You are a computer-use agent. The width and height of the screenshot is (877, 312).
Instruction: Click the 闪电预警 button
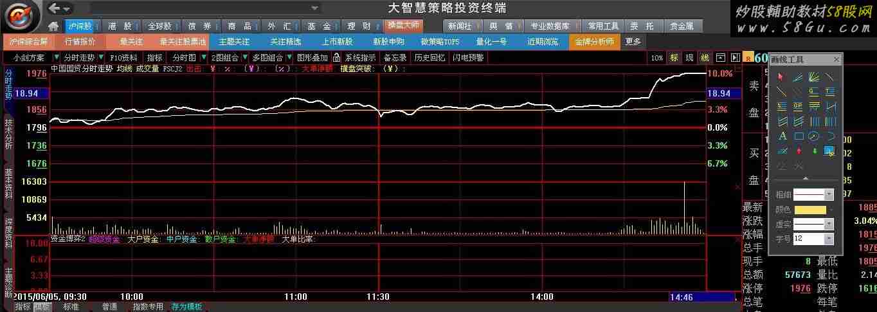(x=468, y=57)
